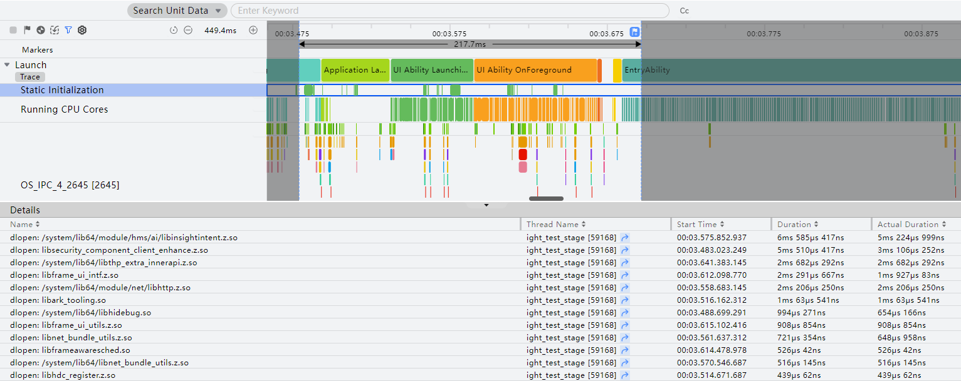The image size is (961, 381).
Task: Open the Search Unit Data dropdown
Action: [x=177, y=11]
